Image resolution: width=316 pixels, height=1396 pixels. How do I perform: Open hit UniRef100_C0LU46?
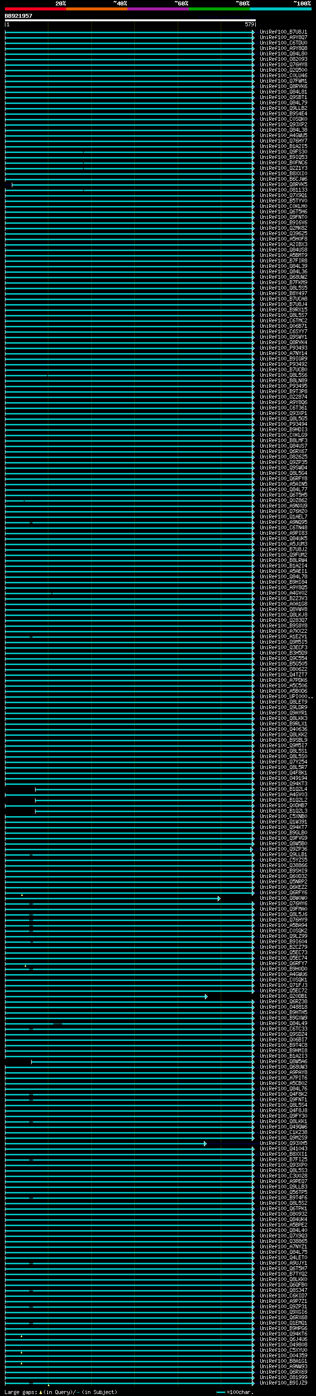click(x=283, y=75)
